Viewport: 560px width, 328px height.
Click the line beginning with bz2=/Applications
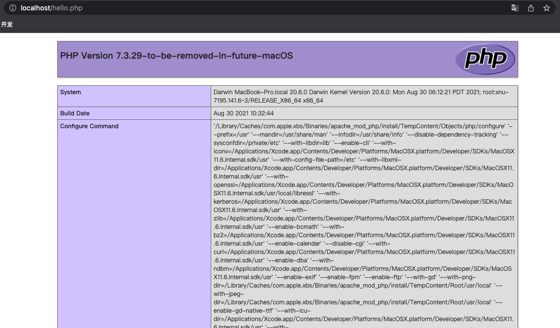(x=364, y=235)
